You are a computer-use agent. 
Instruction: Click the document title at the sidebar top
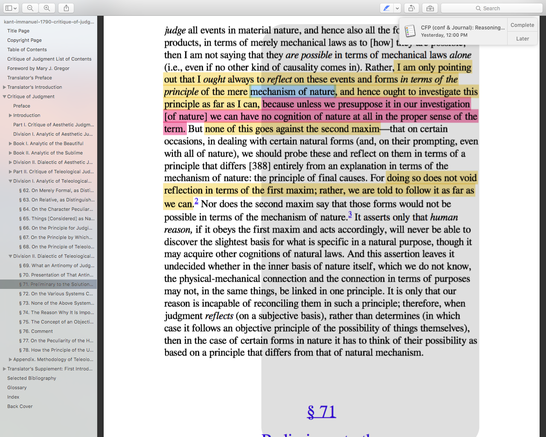49,21
